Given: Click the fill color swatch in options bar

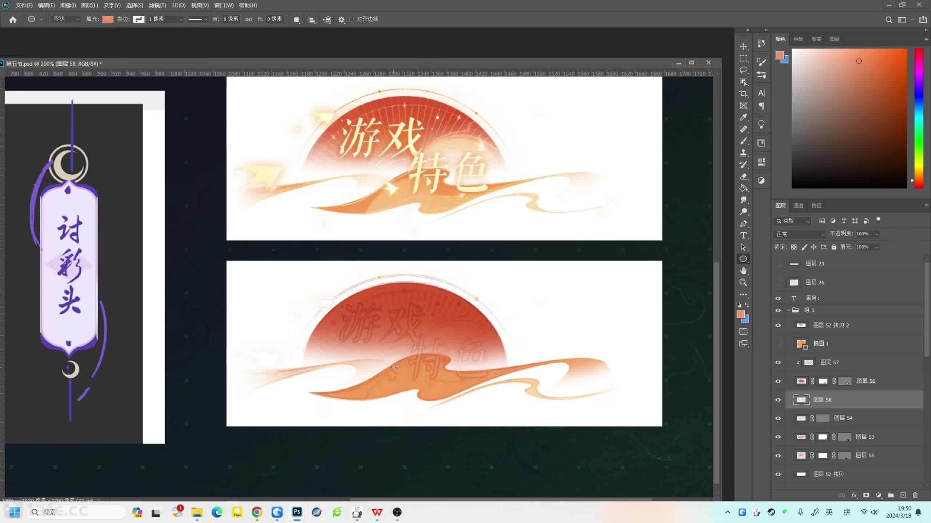Looking at the screenshot, I should click(108, 19).
